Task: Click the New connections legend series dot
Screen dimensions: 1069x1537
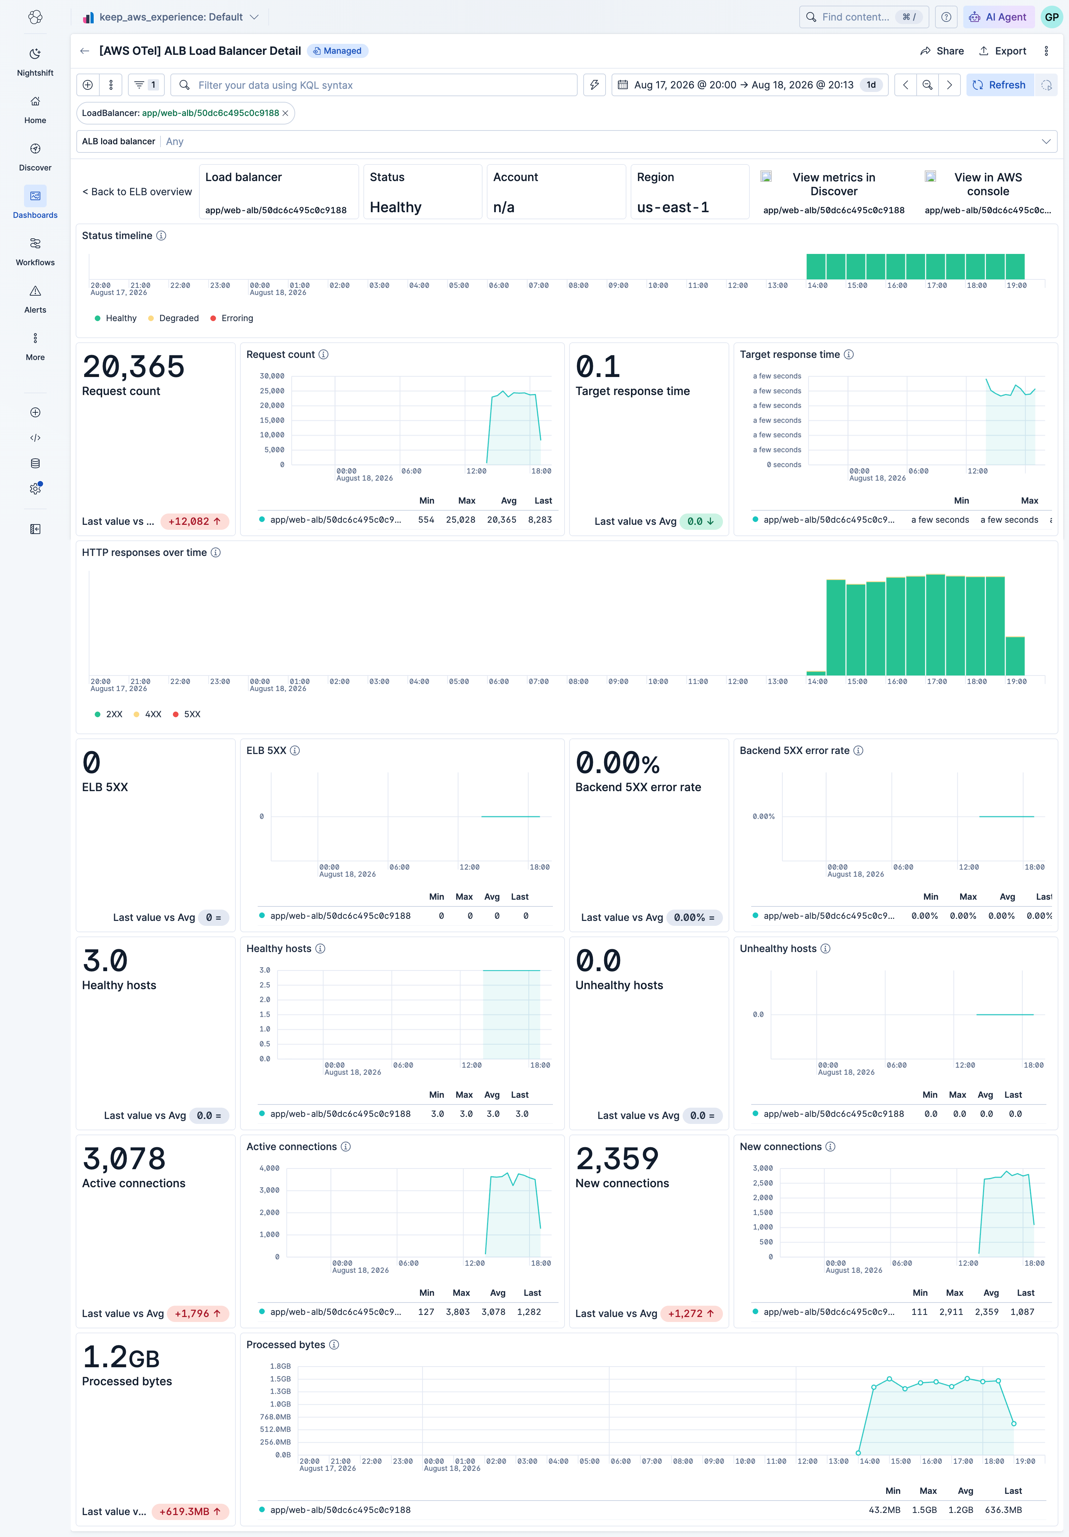Action: coord(756,1312)
